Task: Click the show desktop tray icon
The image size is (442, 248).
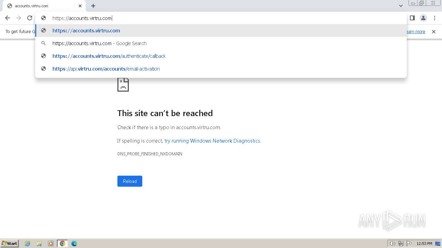Action: point(438,244)
